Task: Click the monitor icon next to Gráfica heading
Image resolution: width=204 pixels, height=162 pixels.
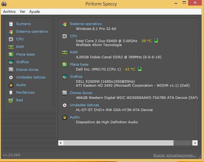Action: tap(65, 77)
